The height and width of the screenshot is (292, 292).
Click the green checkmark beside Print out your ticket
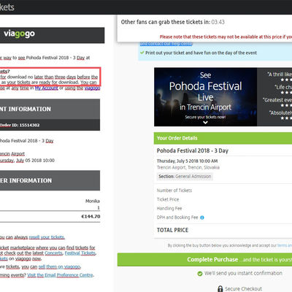[x=142, y=53]
